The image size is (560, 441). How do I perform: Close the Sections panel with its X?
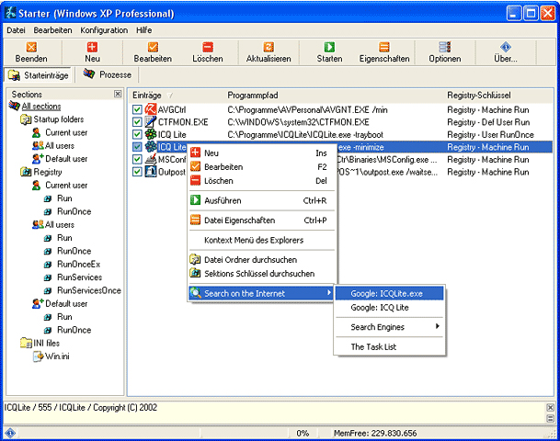(117, 94)
